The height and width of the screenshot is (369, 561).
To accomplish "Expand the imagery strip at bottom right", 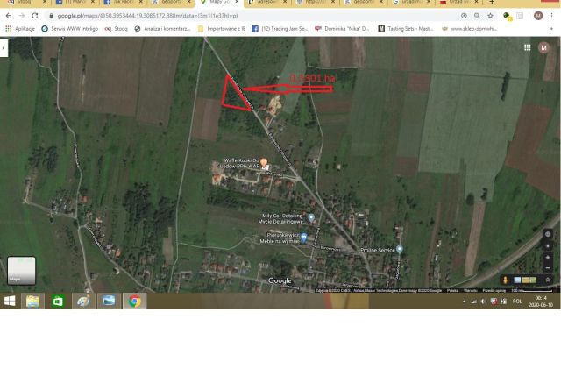I will (548, 280).
